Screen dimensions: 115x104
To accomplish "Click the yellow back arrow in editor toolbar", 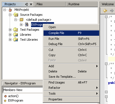I will click(105, 11).
